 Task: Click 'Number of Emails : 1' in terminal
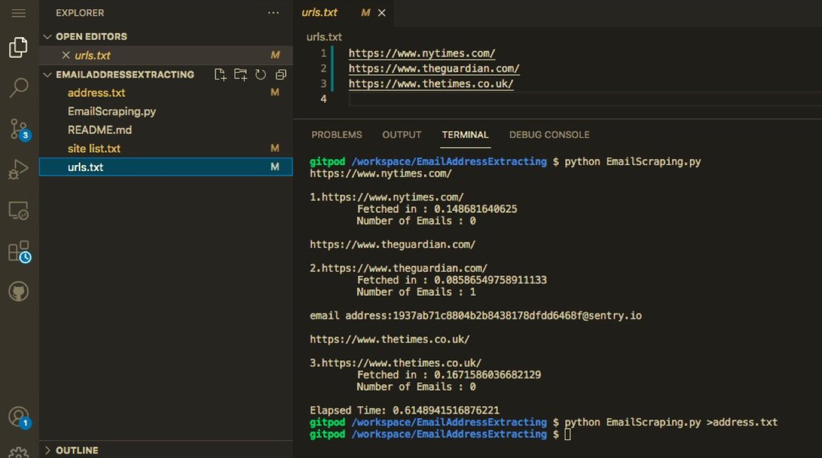coord(416,292)
